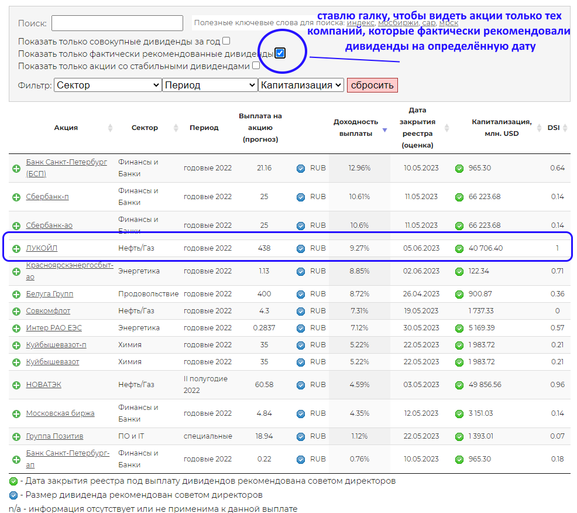The height and width of the screenshot is (513, 577).
Task: Click green registry check in БСП row
Action: 459,169
